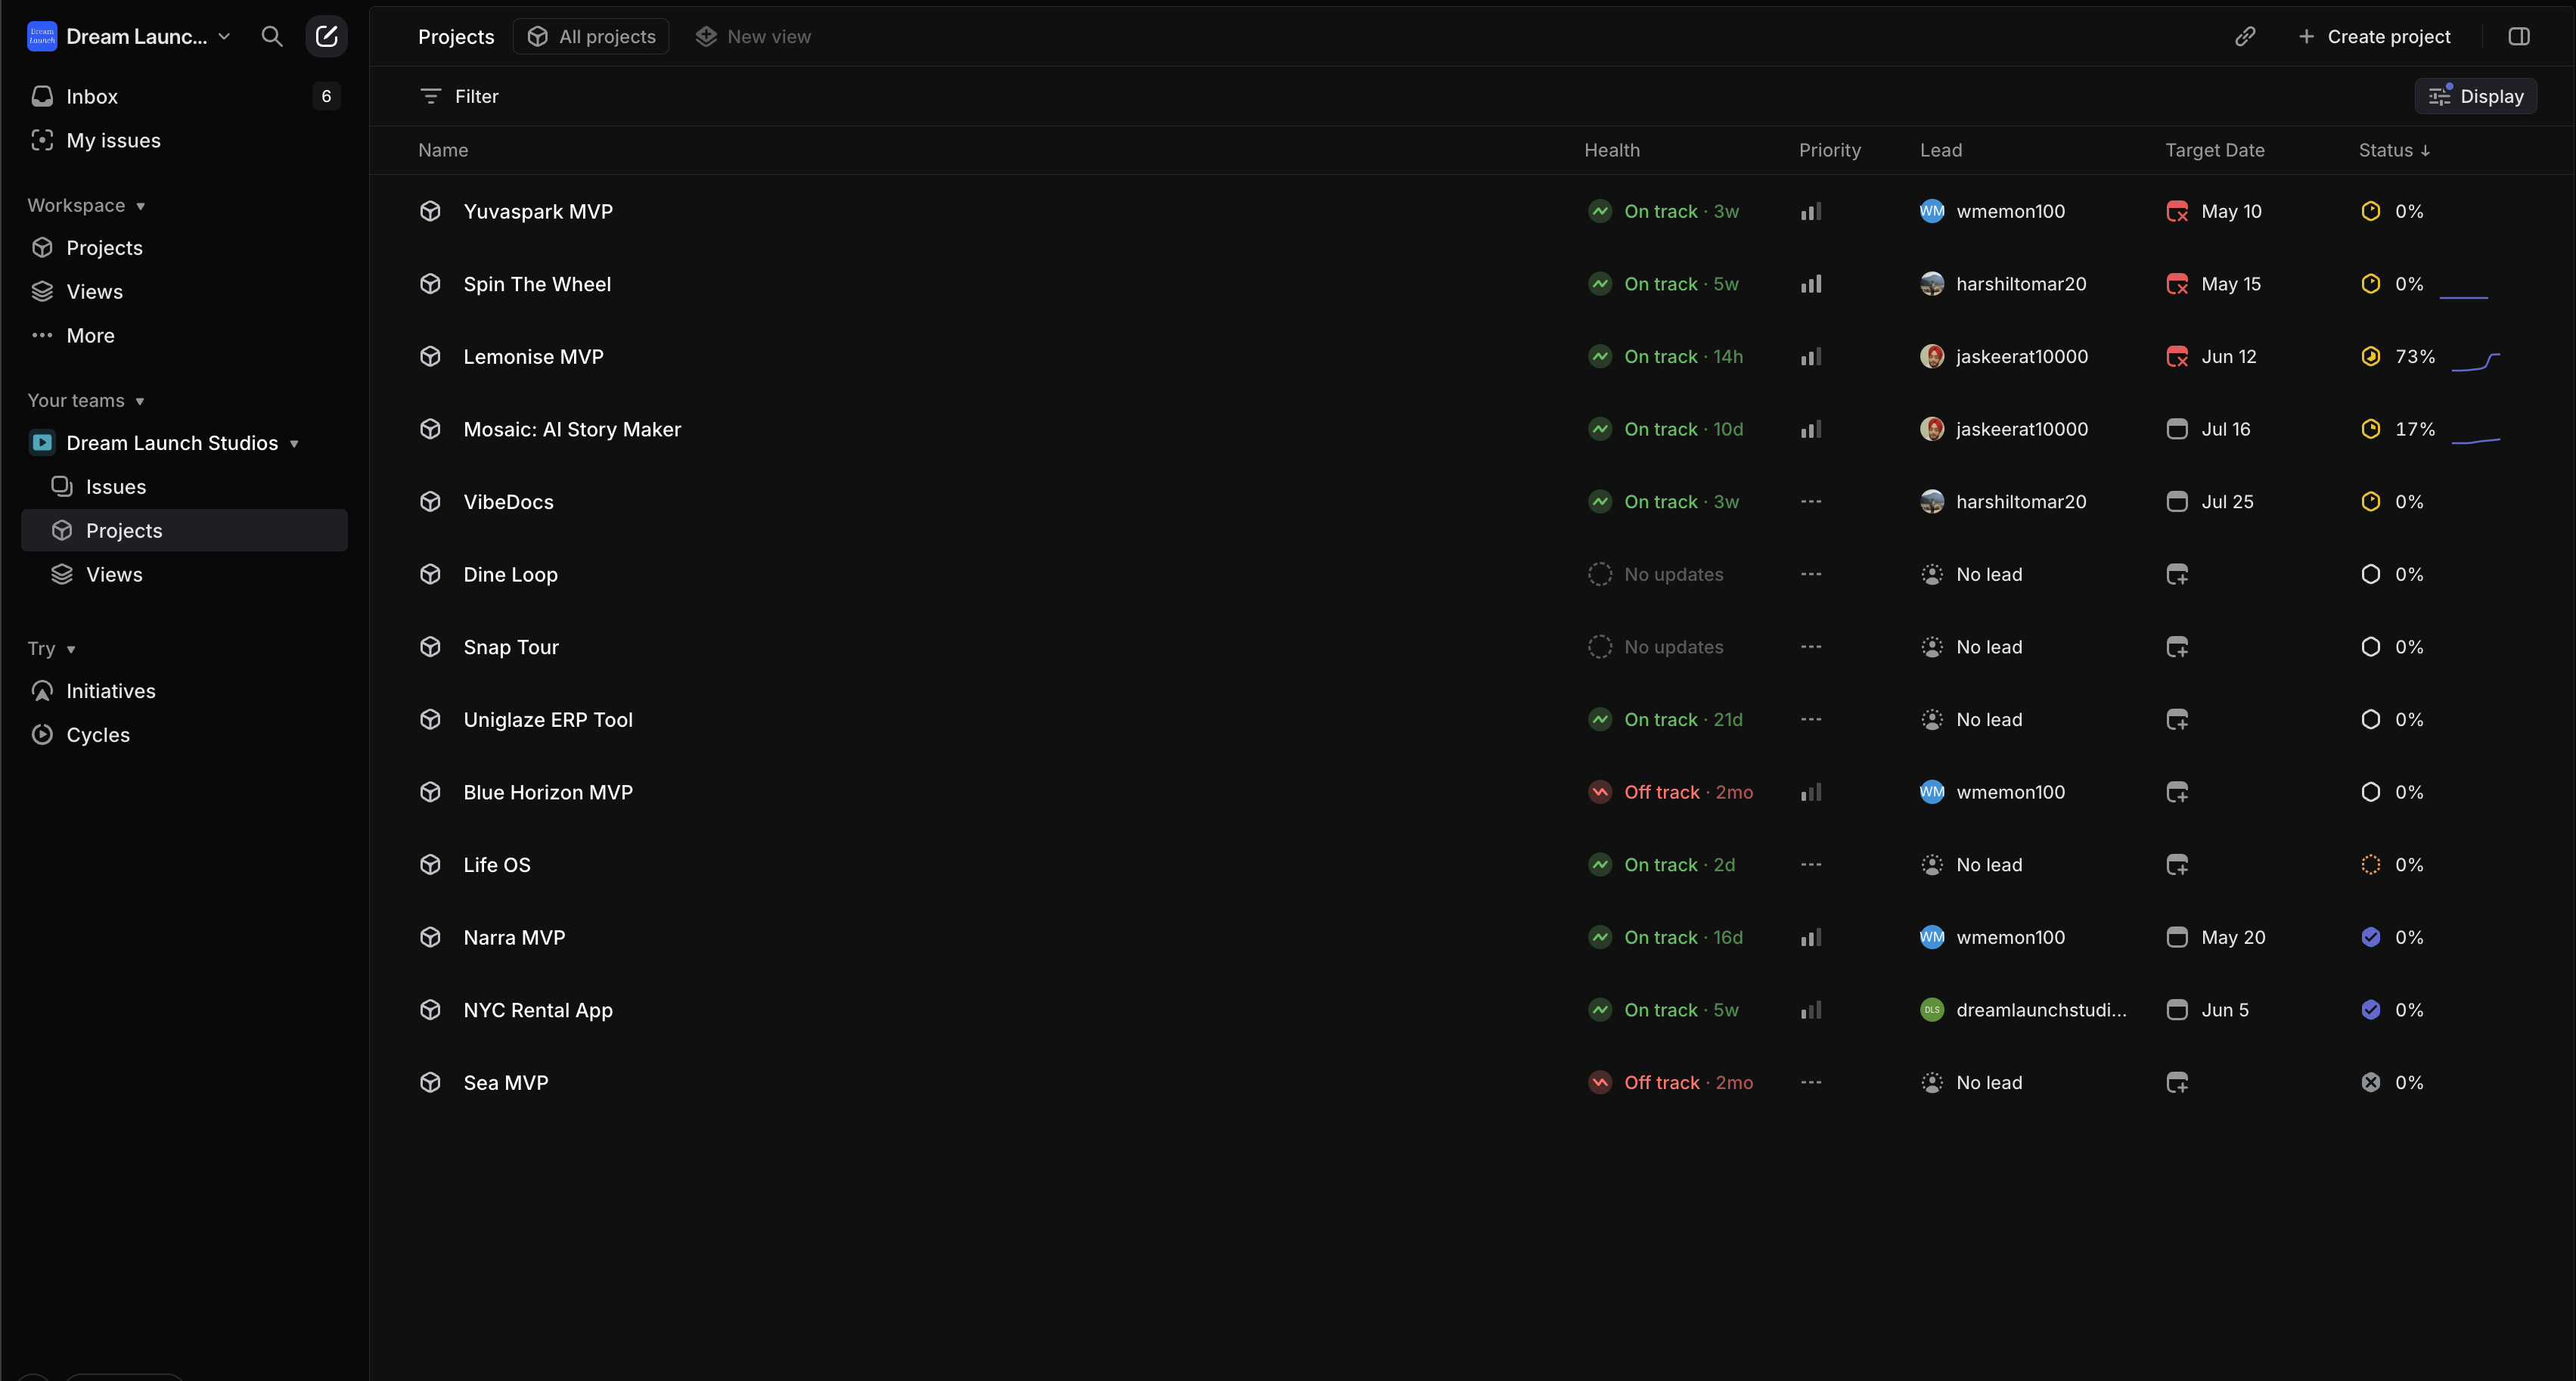Change lead wmemon100 avatar on Yuvaspark MVP

click(1932, 211)
